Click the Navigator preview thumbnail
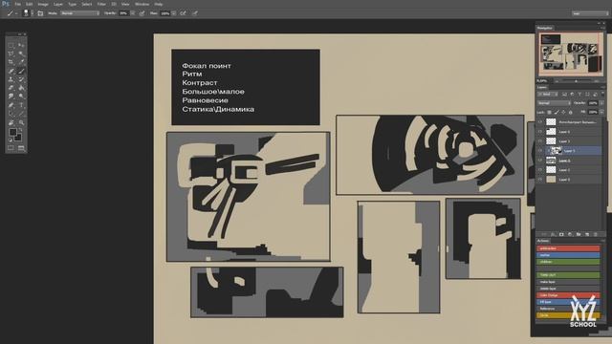The width and height of the screenshot is (612, 344). [x=570, y=54]
